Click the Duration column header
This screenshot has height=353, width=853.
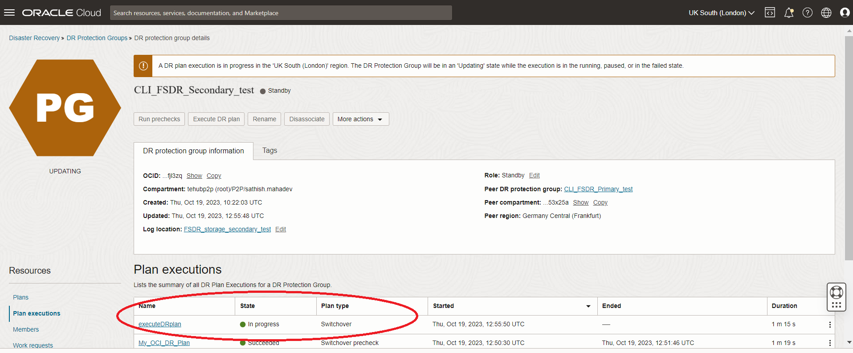(784, 306)
